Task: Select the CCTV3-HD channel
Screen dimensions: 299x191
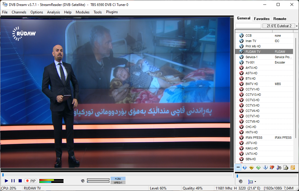Action: (x=264, y=105)
